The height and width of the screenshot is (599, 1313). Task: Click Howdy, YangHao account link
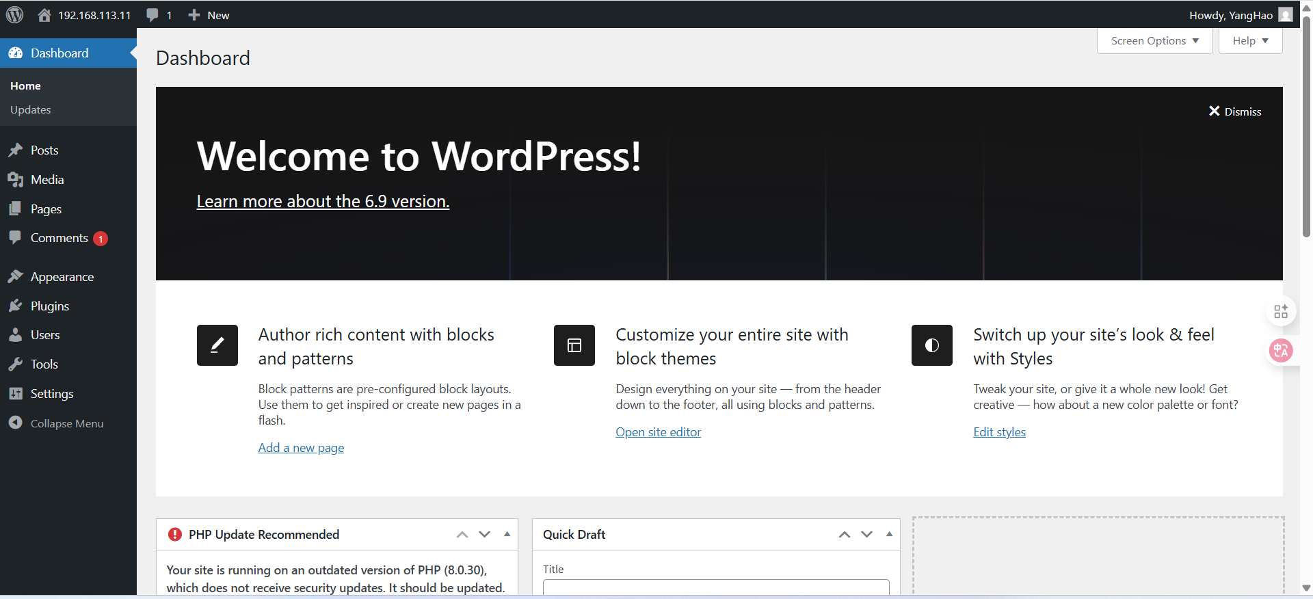(1231, 15)
